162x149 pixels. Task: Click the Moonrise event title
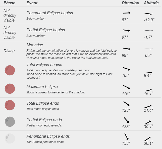tap(35, 45)
